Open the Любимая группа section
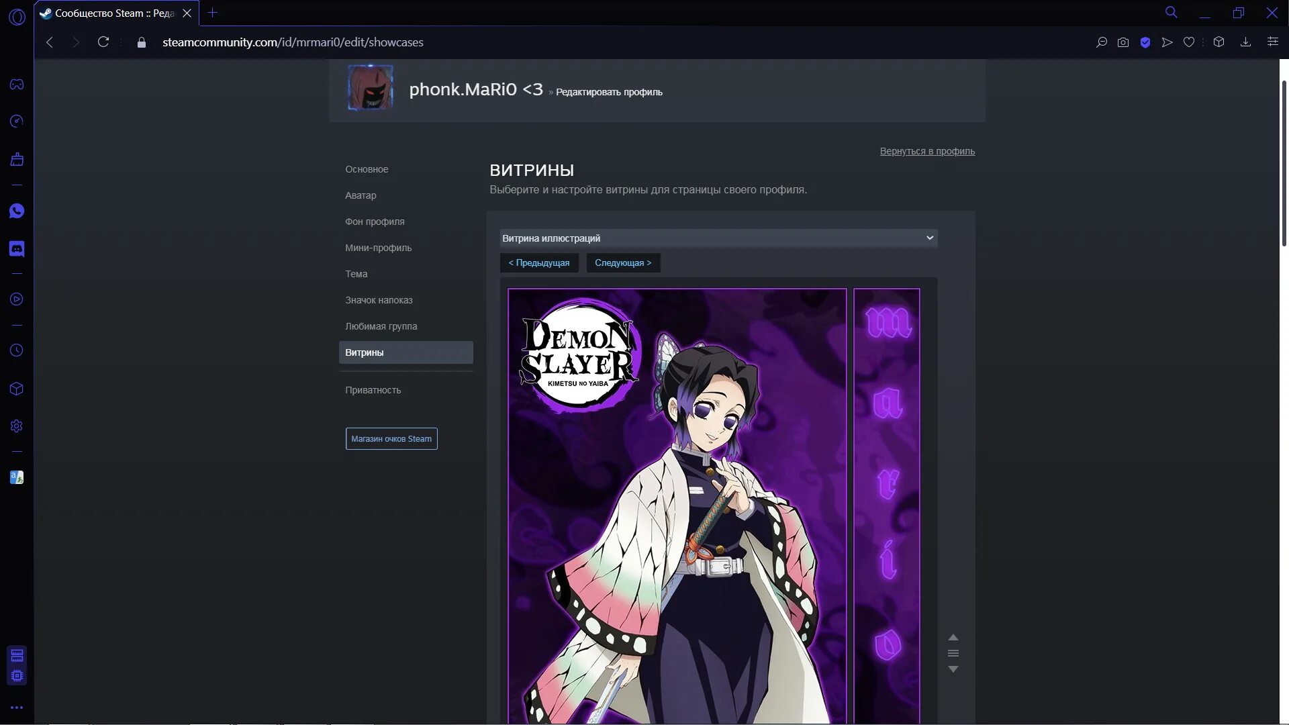 (x=381, y=326)
